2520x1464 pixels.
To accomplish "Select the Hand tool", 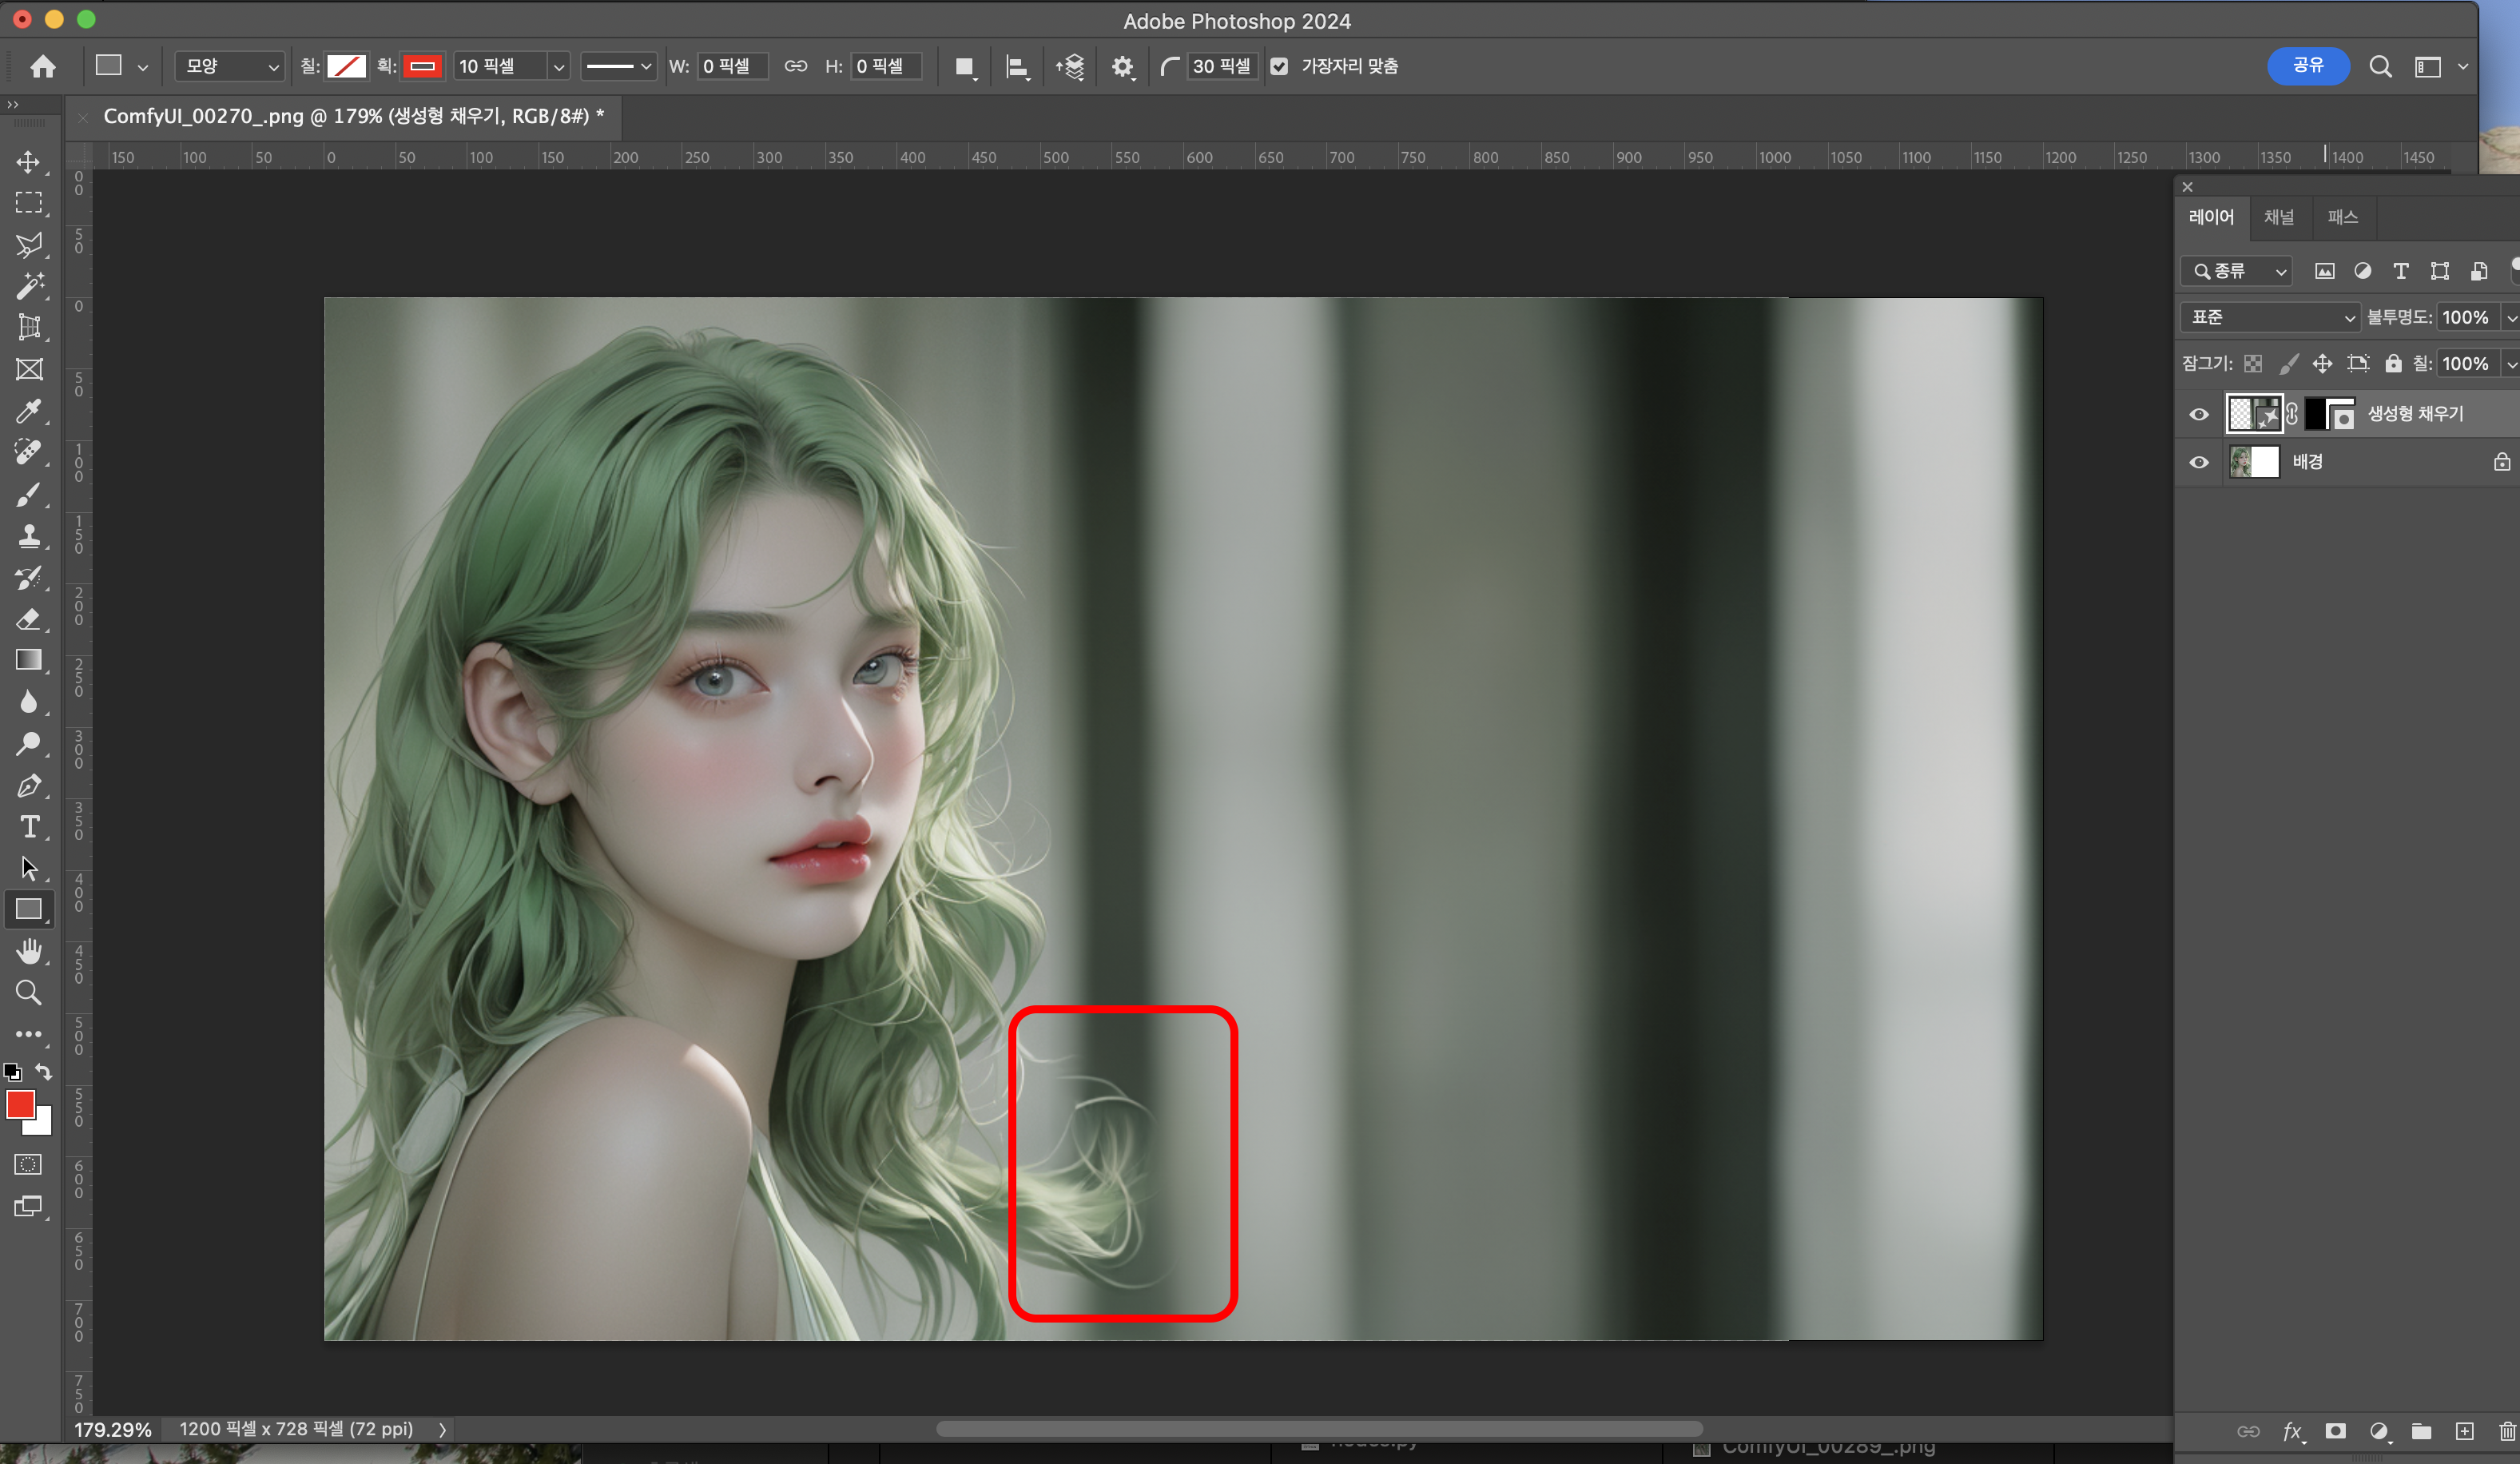I will coord(28,951).
